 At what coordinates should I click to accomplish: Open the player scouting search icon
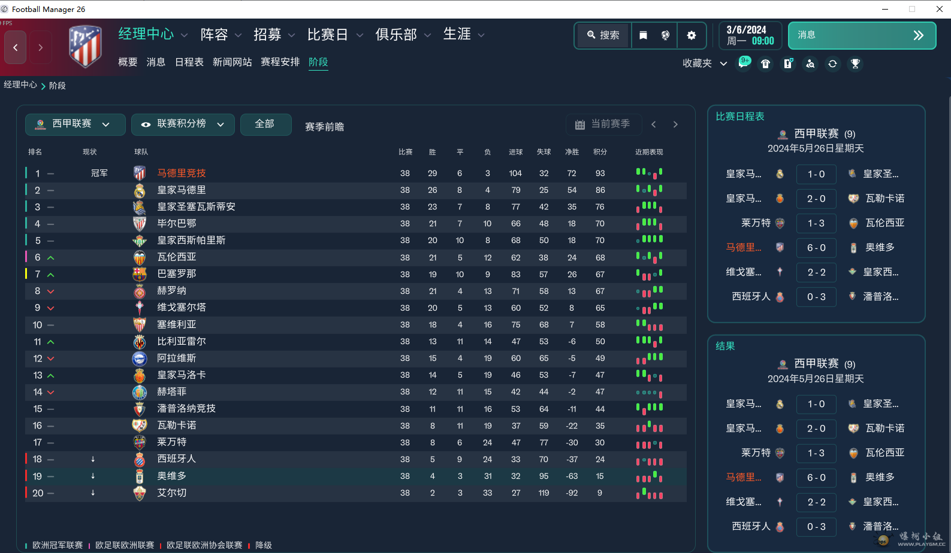pyautogui.click(x=810, y=63)
